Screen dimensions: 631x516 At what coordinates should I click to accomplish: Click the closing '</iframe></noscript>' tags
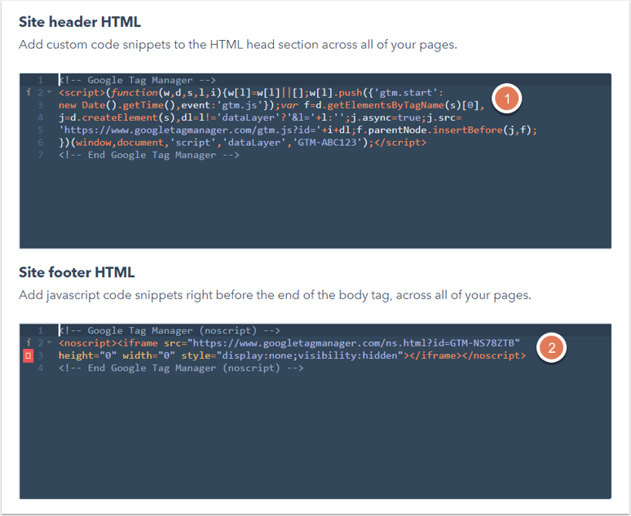pyautogui.click(x=467, y=355)
